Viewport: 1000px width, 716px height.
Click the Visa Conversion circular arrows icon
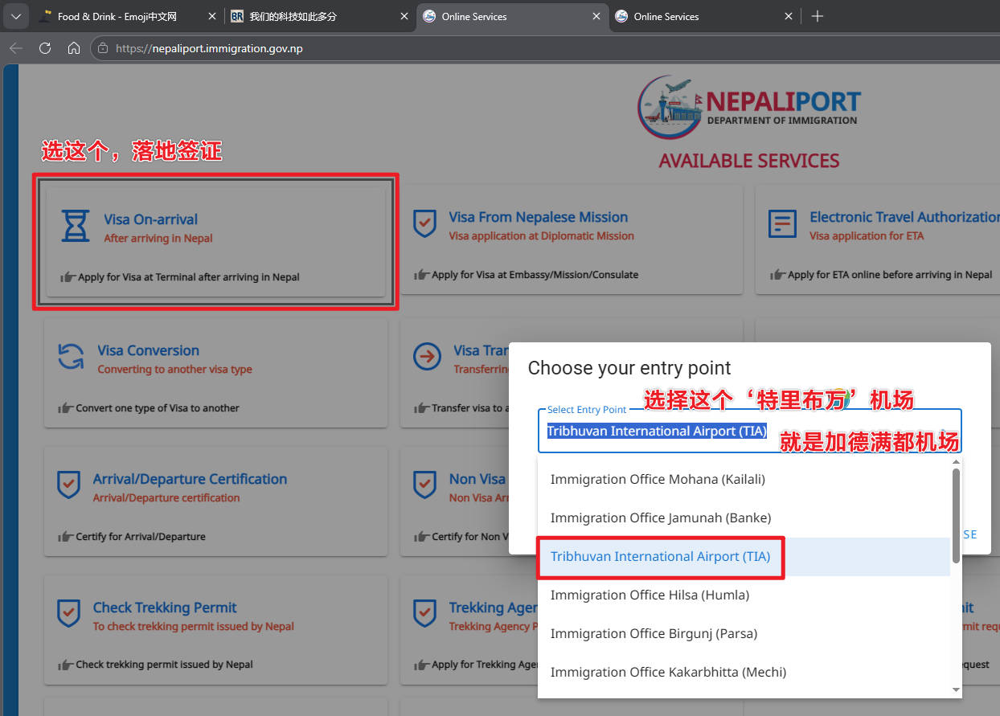pos(71,357)
